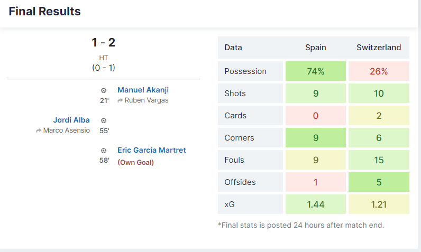Click the goal ball icon at 21'
The height and width of the screenshot is (252, 421).
[x=104, y=91]
